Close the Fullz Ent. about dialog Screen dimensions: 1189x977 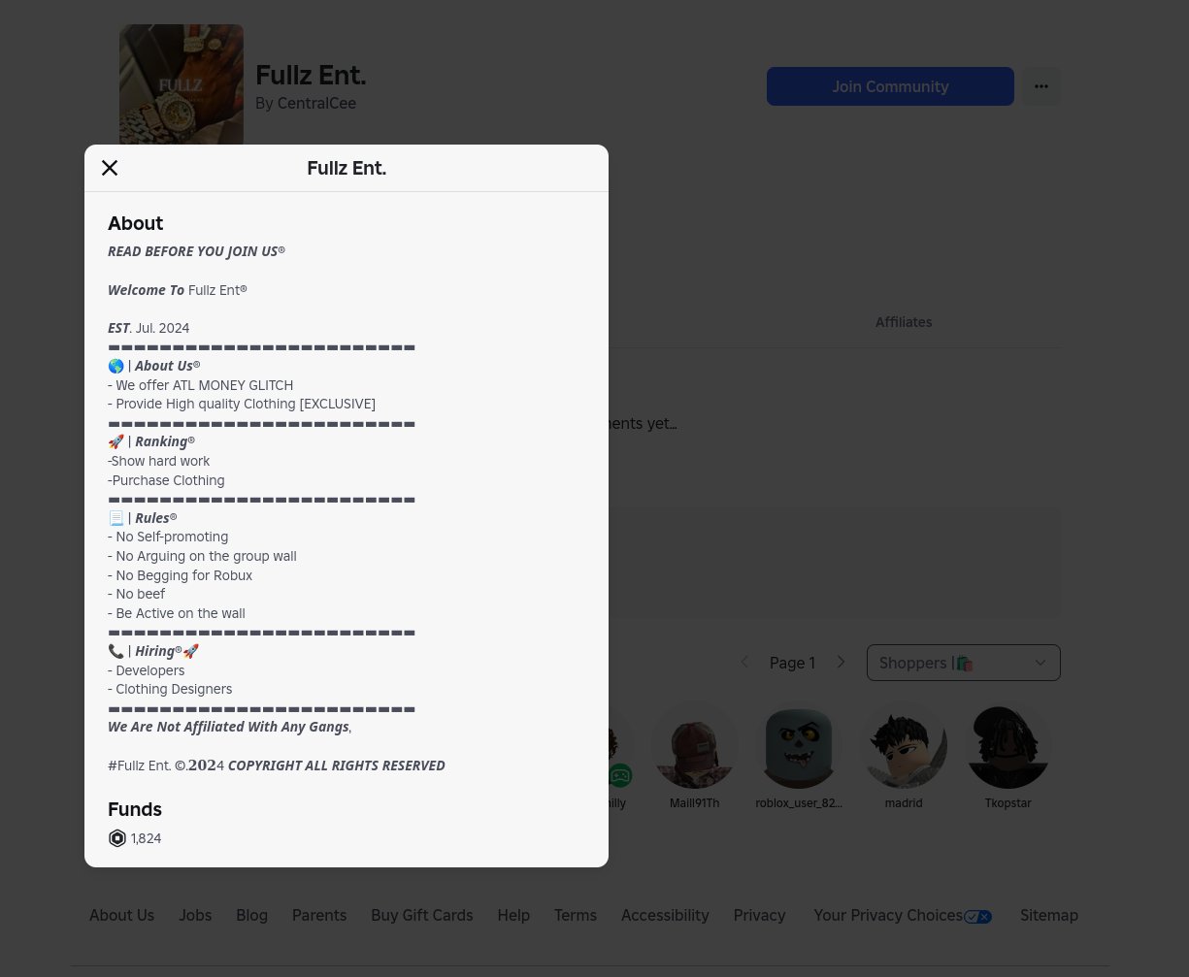coord(110,168)
